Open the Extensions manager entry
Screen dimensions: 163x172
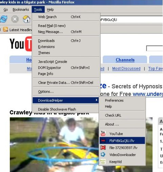pyautogui.click(x=66, y=47)
